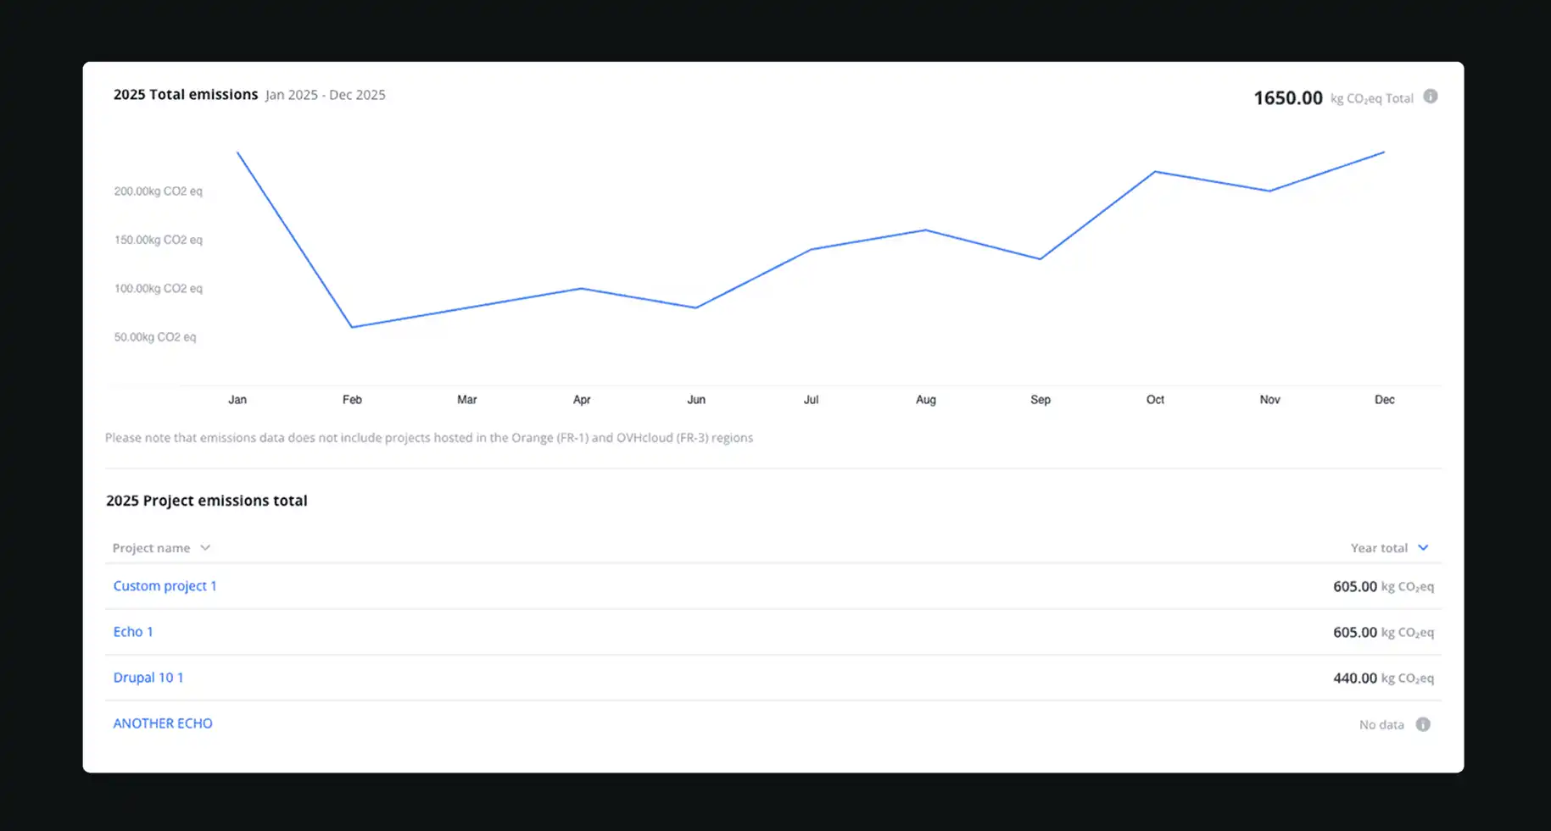
Task: Open the Custom project 1 link
Action: [165, 586]
